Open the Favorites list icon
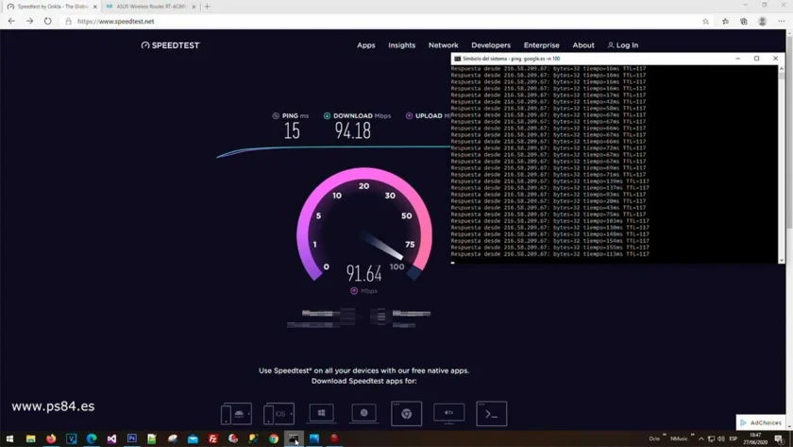 tap(725, 21)
